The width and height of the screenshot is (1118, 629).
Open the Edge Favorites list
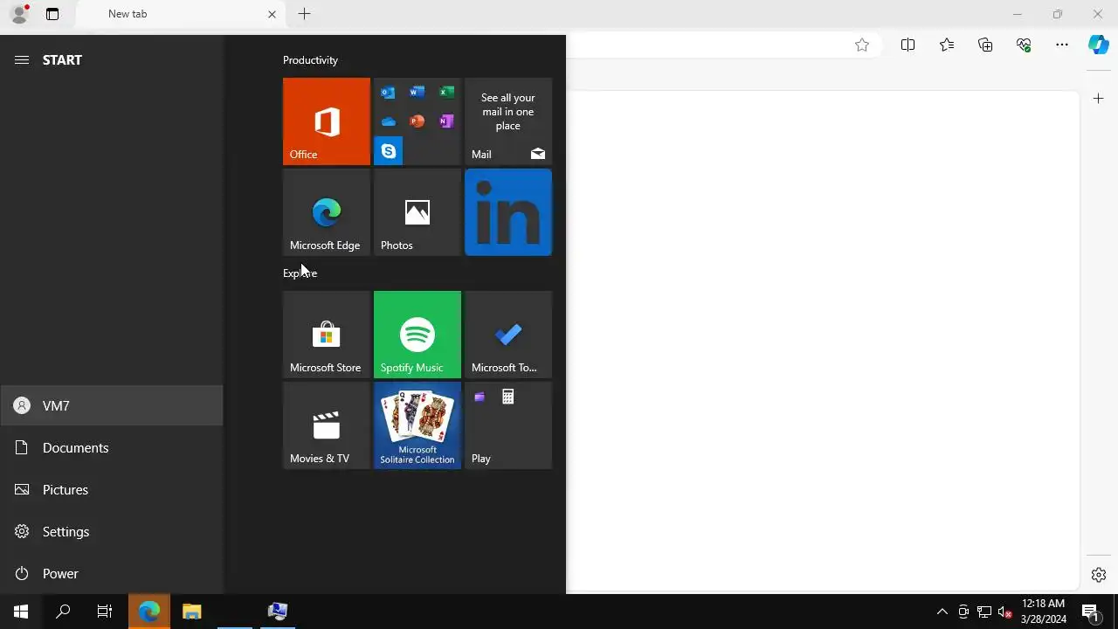(947, 45)
